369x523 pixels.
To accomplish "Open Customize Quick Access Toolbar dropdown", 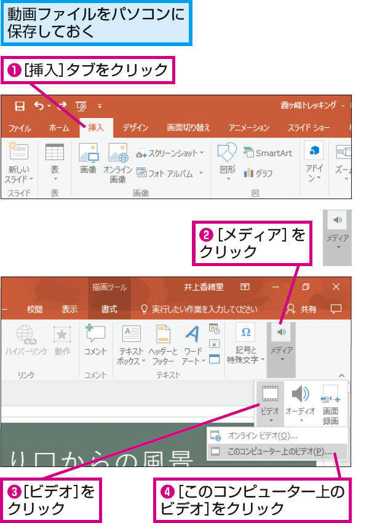I will tap(100, 106).
